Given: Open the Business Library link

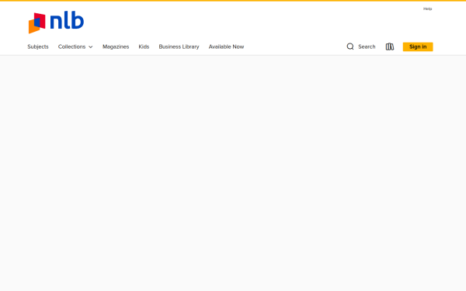Looking at the screenshot, I should 179,47.
